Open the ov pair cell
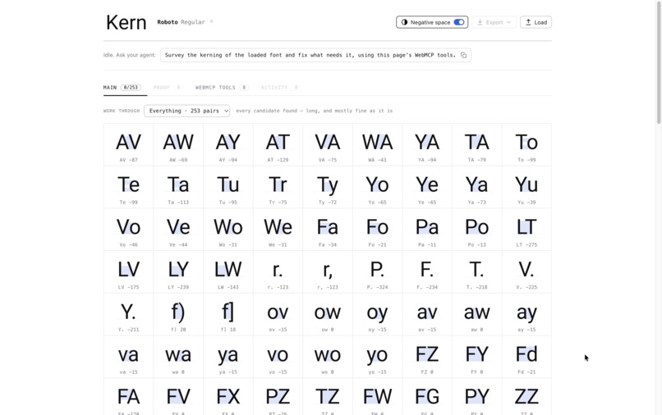 pyautogui.click(x=278, y=315)
